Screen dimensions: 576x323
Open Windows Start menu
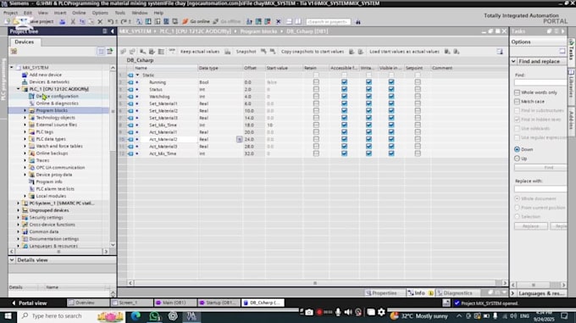tap(8, 316)
